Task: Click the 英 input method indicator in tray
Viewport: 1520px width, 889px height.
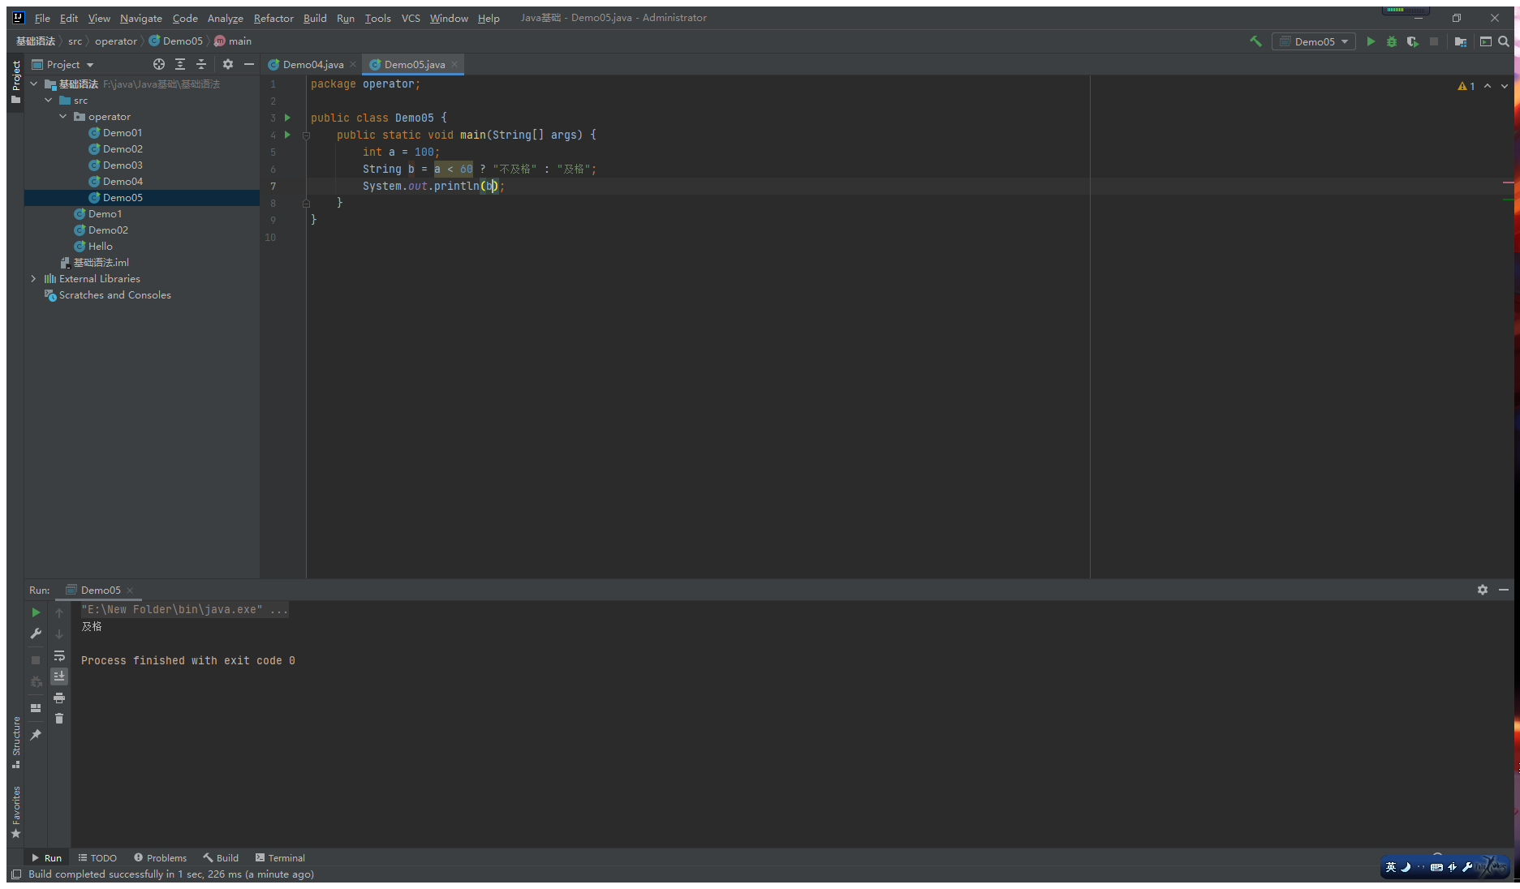Action: 1391,866
